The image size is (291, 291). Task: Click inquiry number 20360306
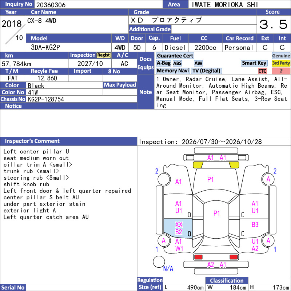(x=51, y=5)
